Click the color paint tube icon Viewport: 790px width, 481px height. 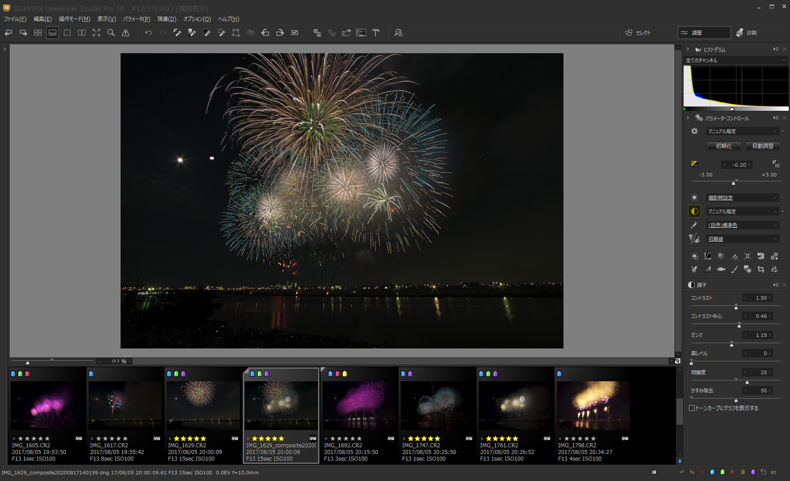tap(694, 225)
